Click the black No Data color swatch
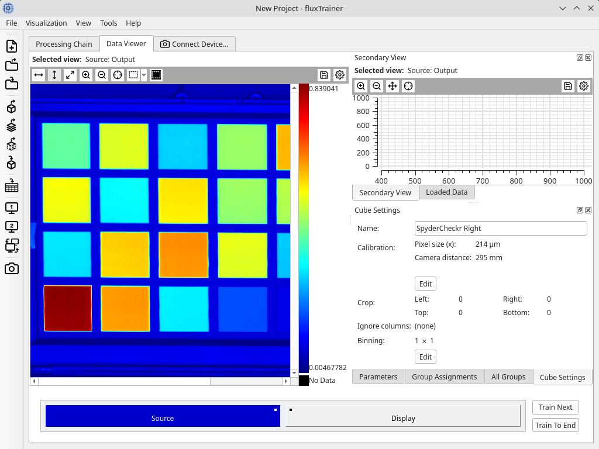Image resolution: width=599 pixels, height=449 pixels. 304,380
